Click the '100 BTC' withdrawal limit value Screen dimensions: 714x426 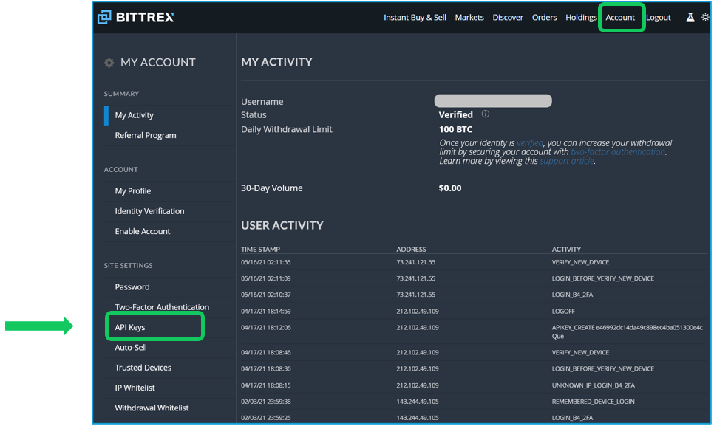[x=455, y=129]
